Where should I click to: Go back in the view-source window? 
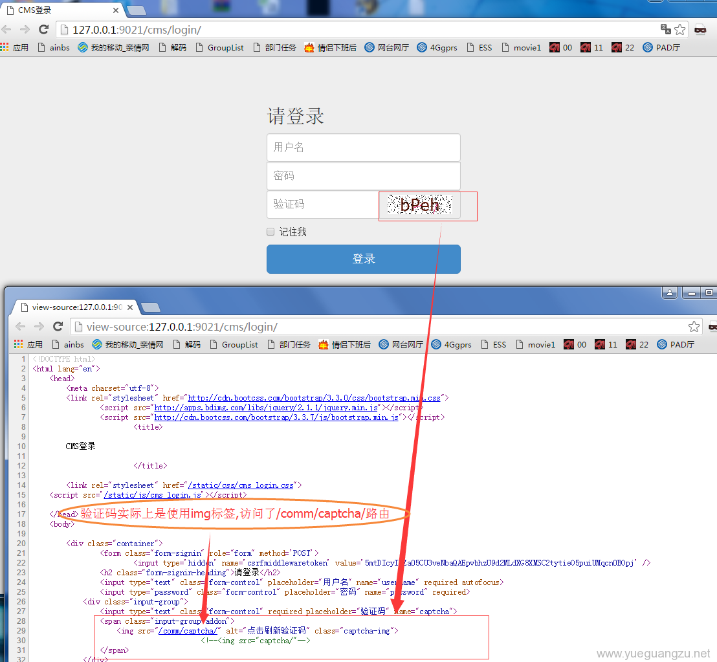click(x=21, y=326)
